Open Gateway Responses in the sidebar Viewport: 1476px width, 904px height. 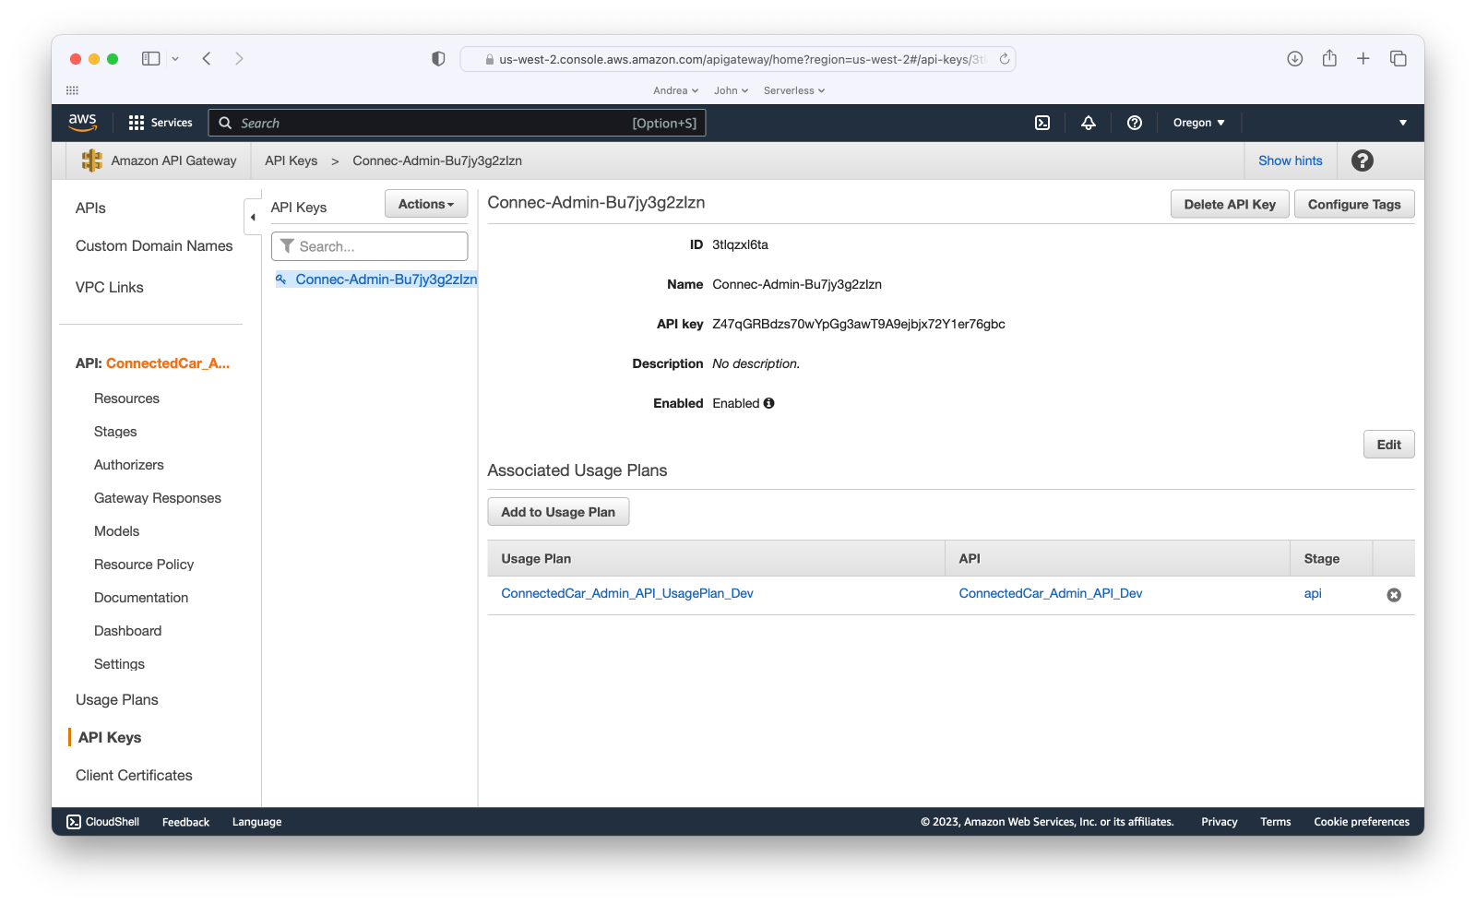point(158,498)
